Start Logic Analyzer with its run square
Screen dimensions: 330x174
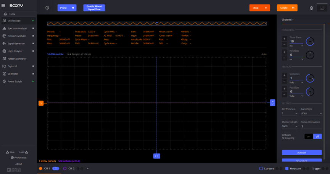(x=33, y=51)
